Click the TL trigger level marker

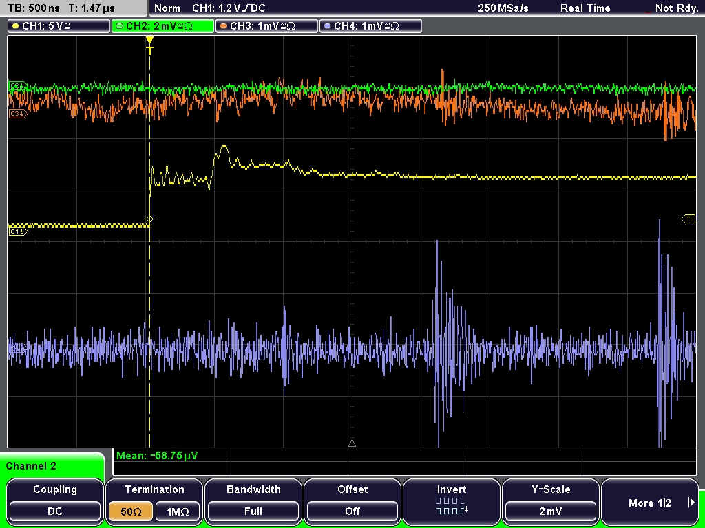(x=688, y=219)
